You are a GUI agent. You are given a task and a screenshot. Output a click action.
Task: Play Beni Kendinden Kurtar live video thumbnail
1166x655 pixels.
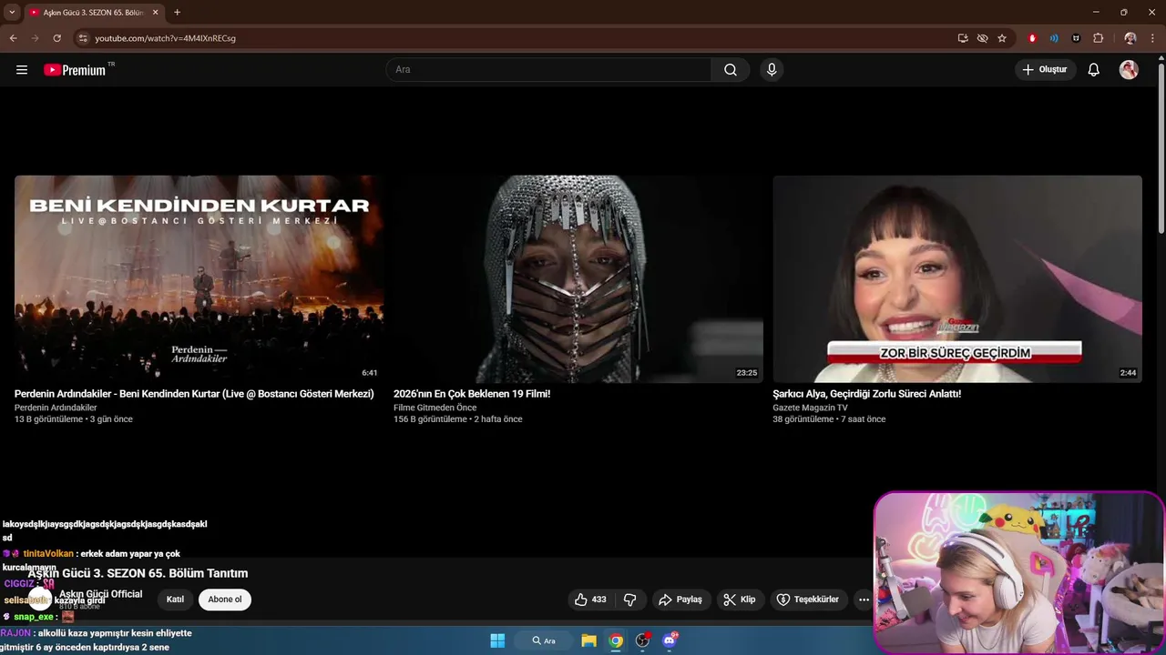click(x=199, y=278)
